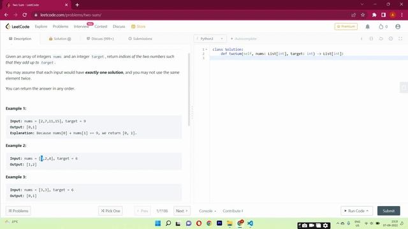The height and width of the screenshot is (229, 408).
Task: Click the capture screenshot camera icon
Action: pyautogui.click(x=305, y=226)
